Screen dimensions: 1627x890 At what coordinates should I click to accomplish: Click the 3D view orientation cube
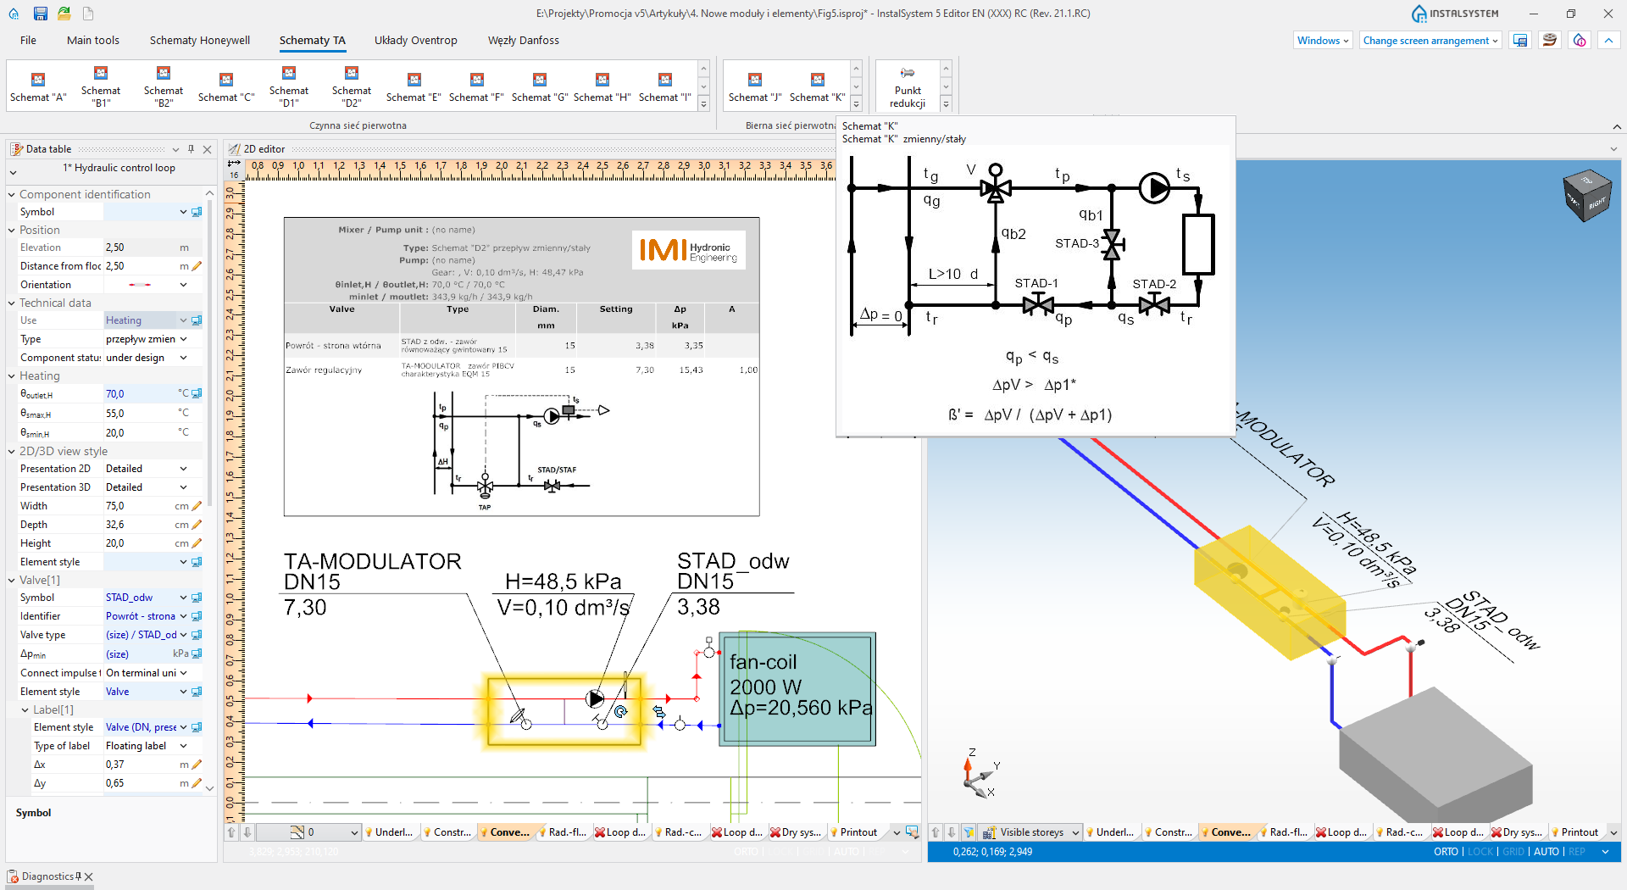pos(1585,197)
